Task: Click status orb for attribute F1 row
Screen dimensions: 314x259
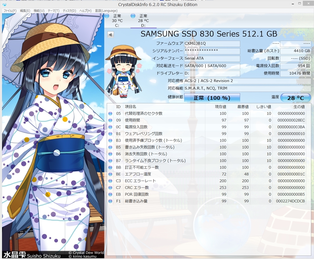Action: [x=110, y=201]
